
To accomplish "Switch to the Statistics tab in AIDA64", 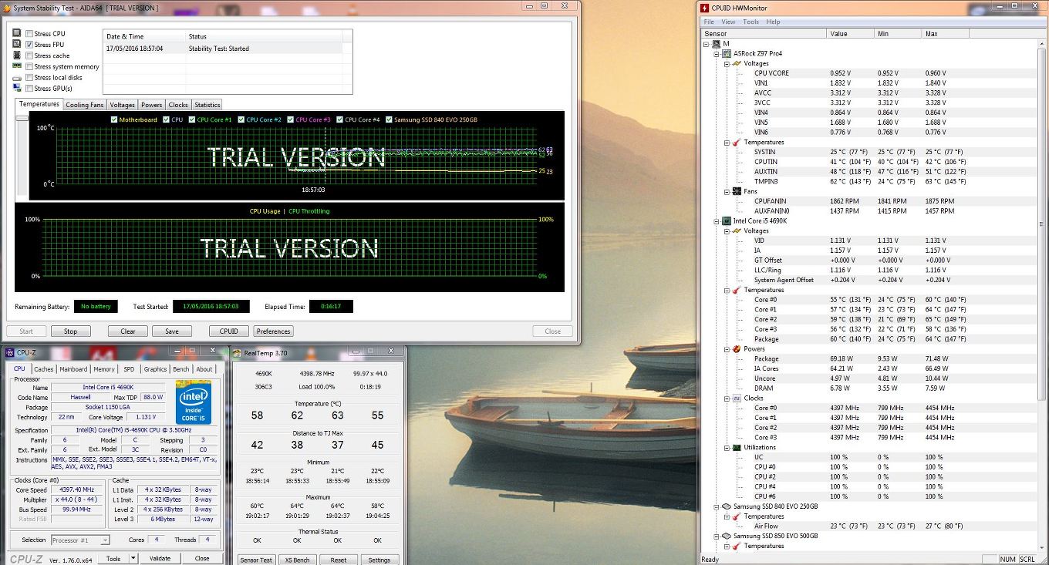I will click(x=207, y=105).
